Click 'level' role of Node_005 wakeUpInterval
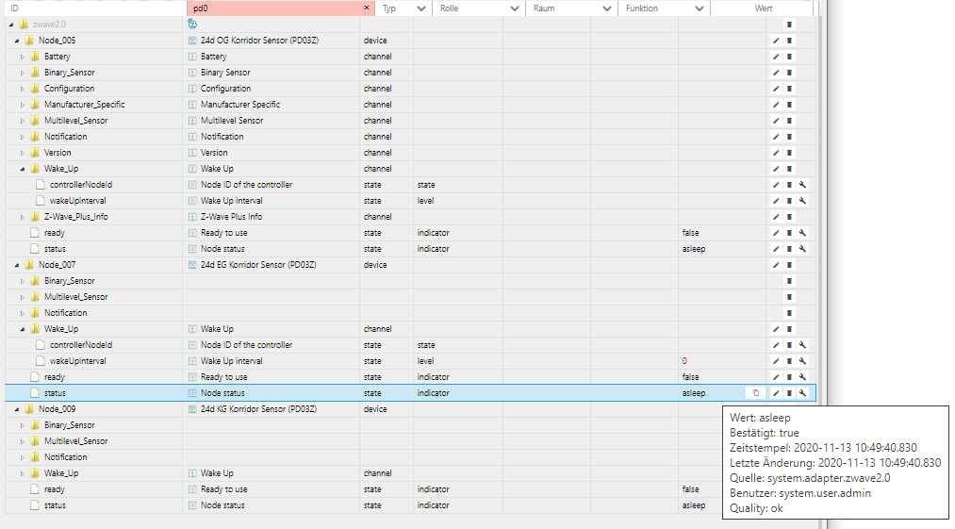 coord(426,201)
